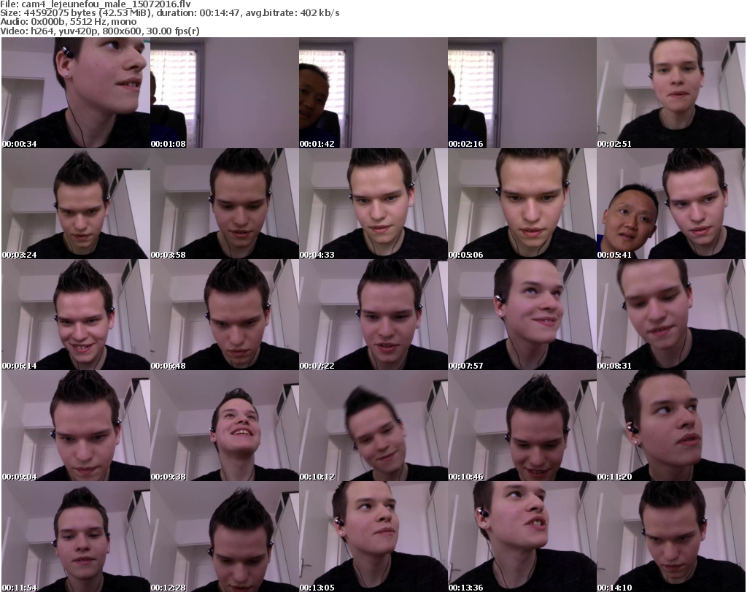Click the Video h264 codec info line

pyautogui.click(x=99, y=31)
